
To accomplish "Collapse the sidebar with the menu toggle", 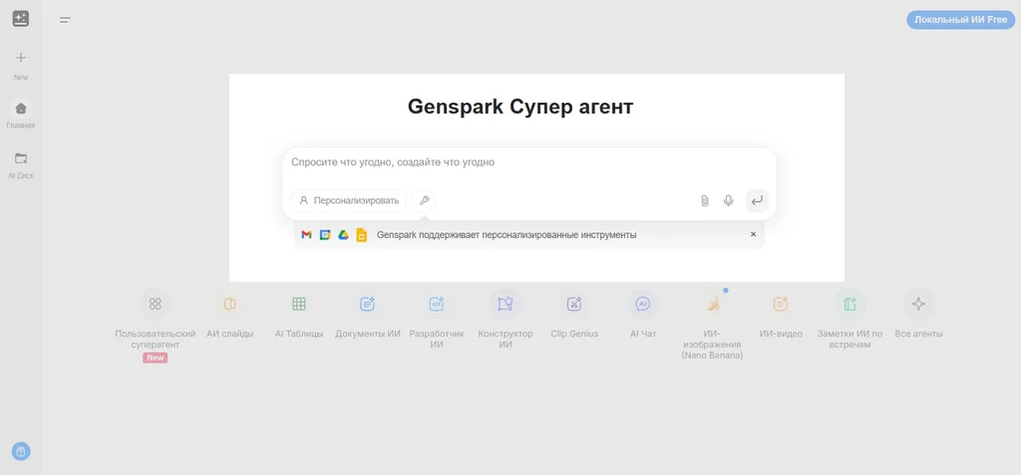I will tap(65, 20).
